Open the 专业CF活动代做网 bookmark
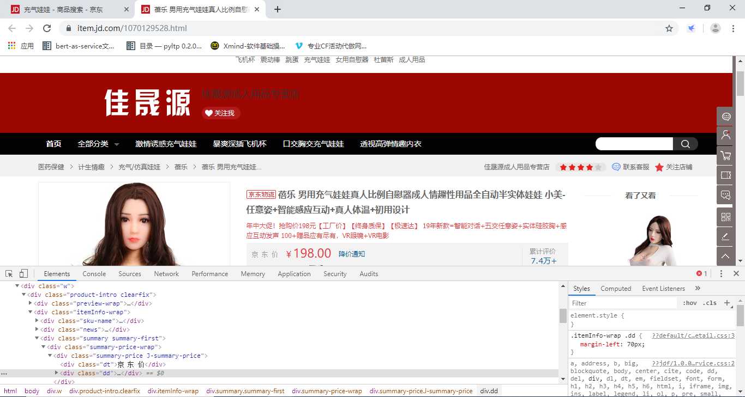 coord(331,46)
